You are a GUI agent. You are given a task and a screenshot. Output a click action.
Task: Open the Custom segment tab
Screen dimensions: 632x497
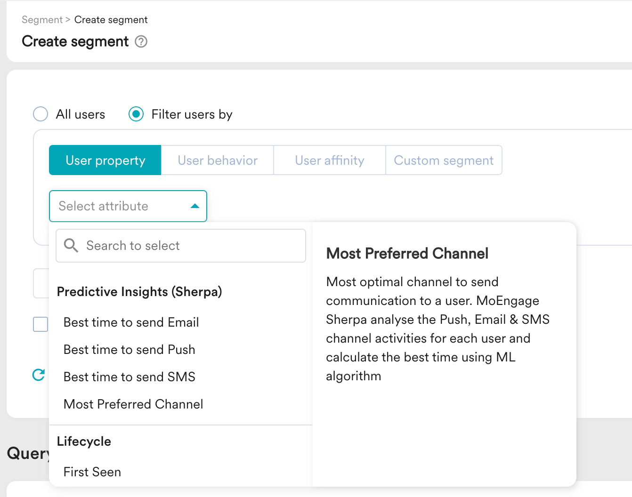(444, 160)
